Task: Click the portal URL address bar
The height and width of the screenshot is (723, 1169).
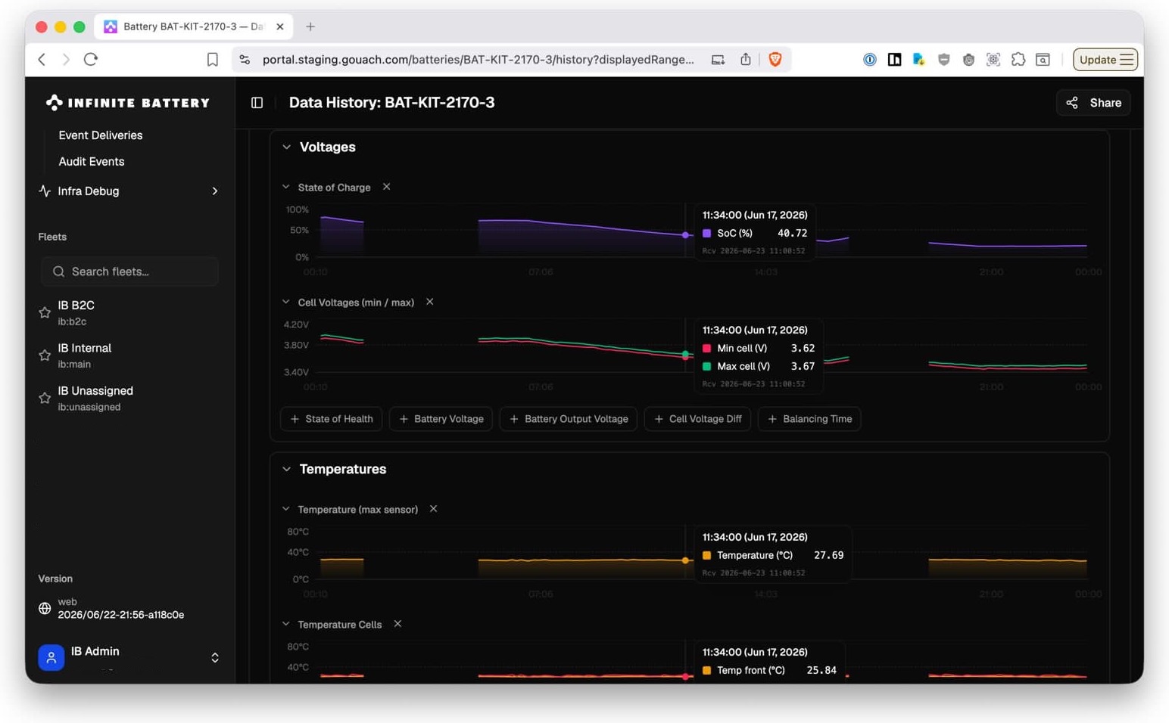Action: point(478,59)
